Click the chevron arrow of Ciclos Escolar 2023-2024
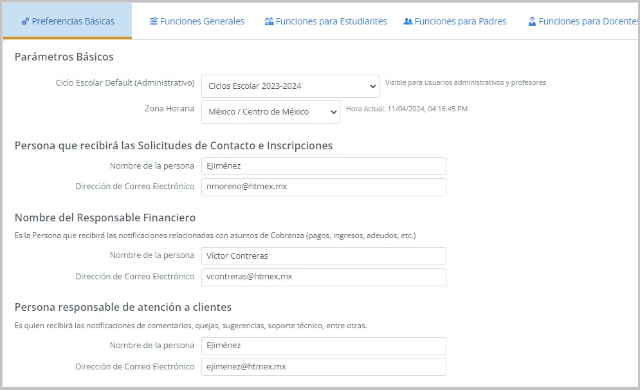The image size is (640, 390). (x=373, y=86)
